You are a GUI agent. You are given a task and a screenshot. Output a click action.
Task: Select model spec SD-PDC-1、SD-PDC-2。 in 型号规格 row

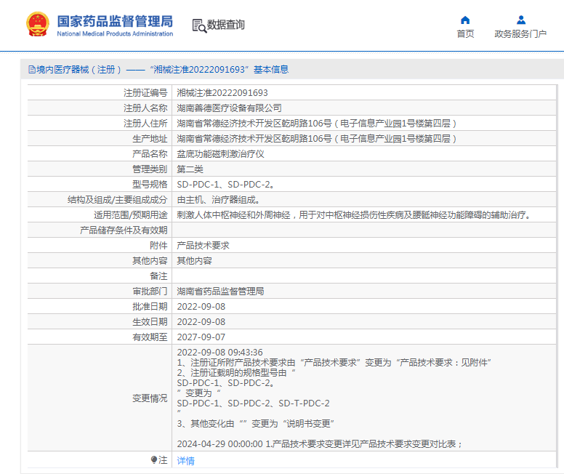point(226,185)
